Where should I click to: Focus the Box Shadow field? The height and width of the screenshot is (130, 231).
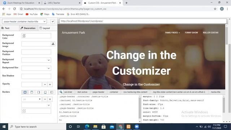36,76
